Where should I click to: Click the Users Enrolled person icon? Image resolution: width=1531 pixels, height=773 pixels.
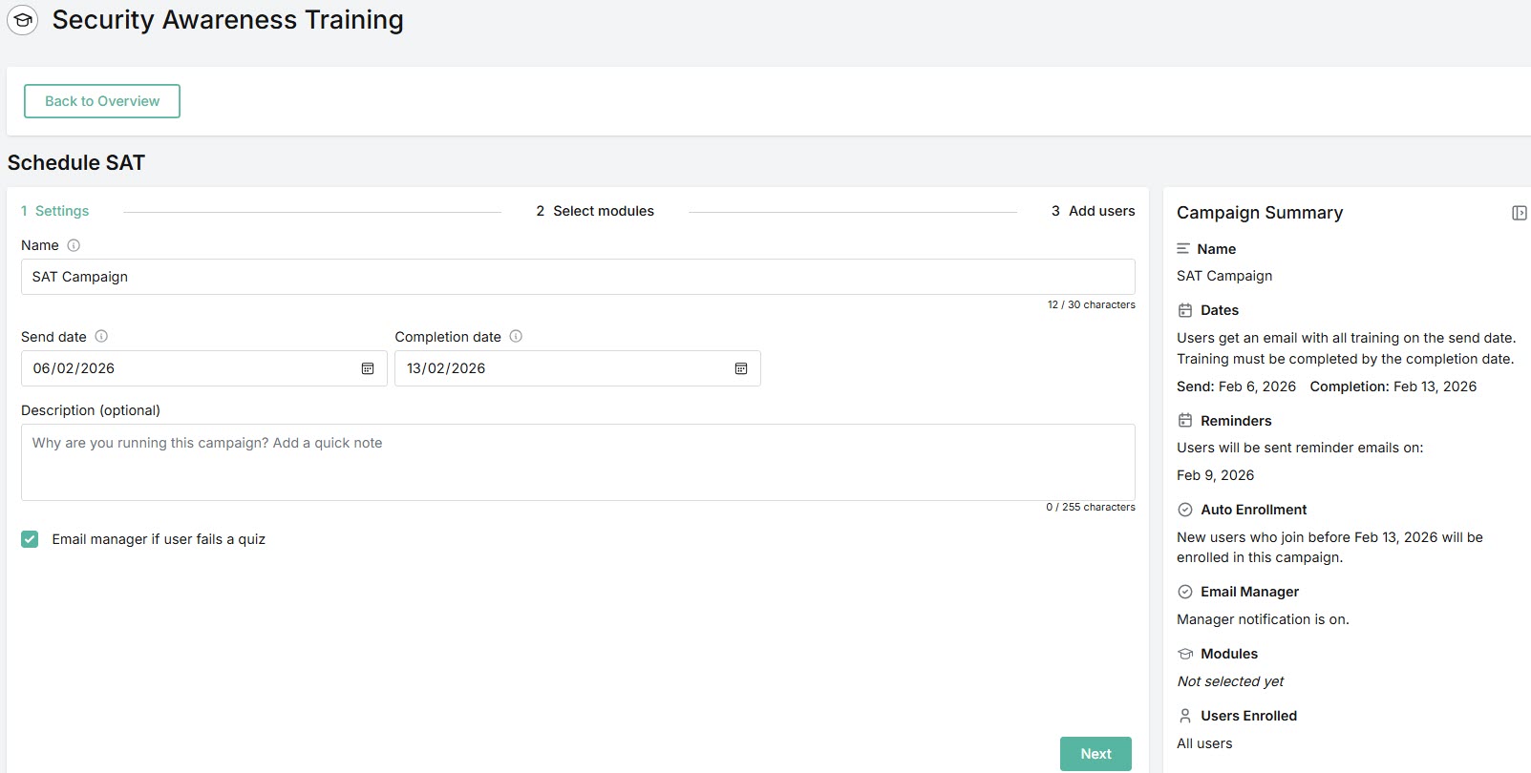[1184, 716]
